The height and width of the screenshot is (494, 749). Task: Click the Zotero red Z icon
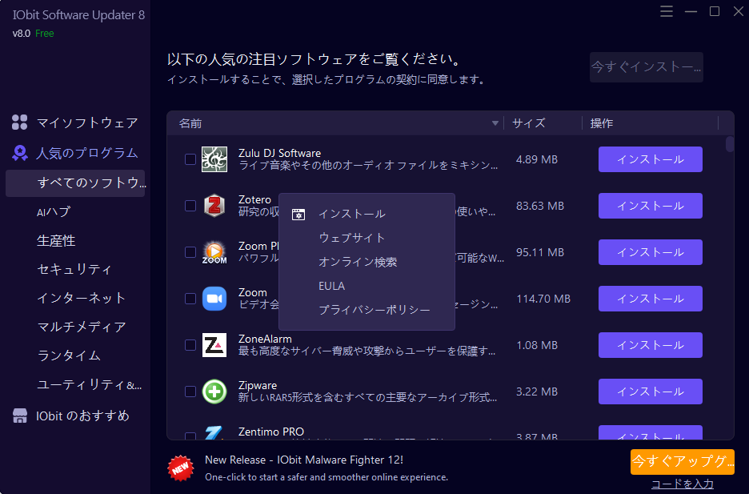214,206
